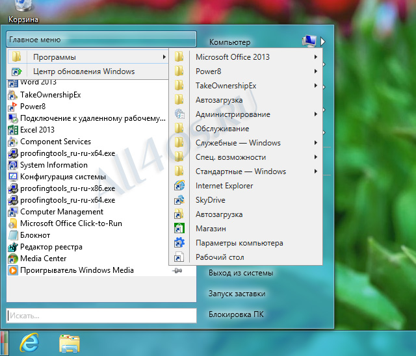
Task: Open the Recycle Bin (Корзина) desktop icon
Action: [x=23, y=12]
